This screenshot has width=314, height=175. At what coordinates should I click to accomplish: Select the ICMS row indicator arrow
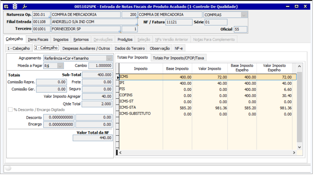[118, 77]
